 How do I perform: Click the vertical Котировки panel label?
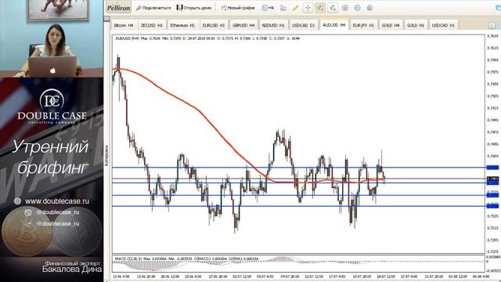click(x=106, y=155)
